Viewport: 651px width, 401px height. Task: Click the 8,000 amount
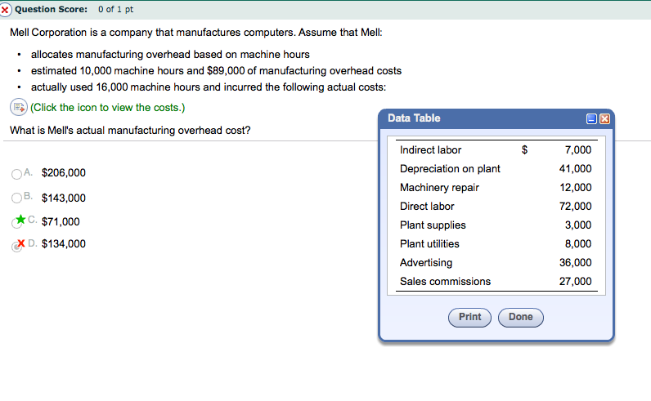coord(578,244)
